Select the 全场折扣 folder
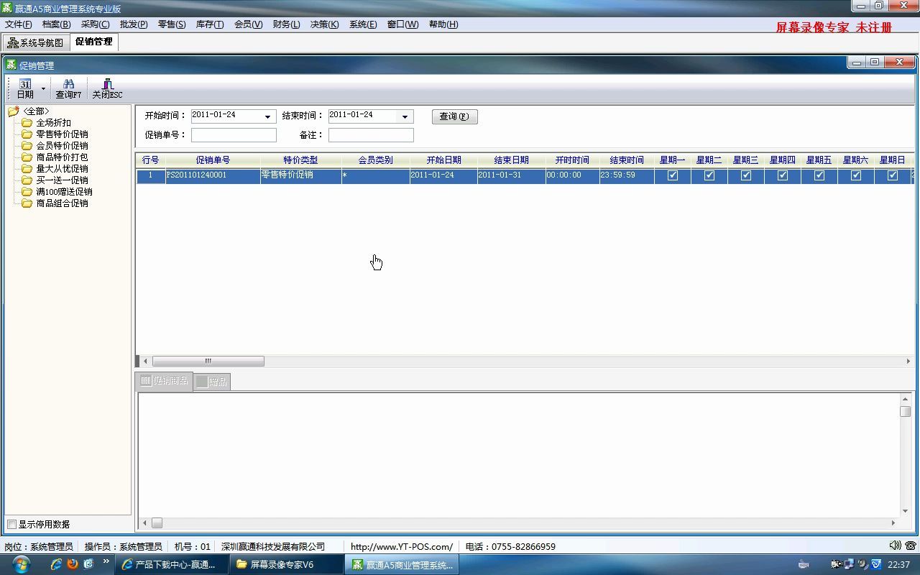This screenshot has height=575, width=920. 47,123
